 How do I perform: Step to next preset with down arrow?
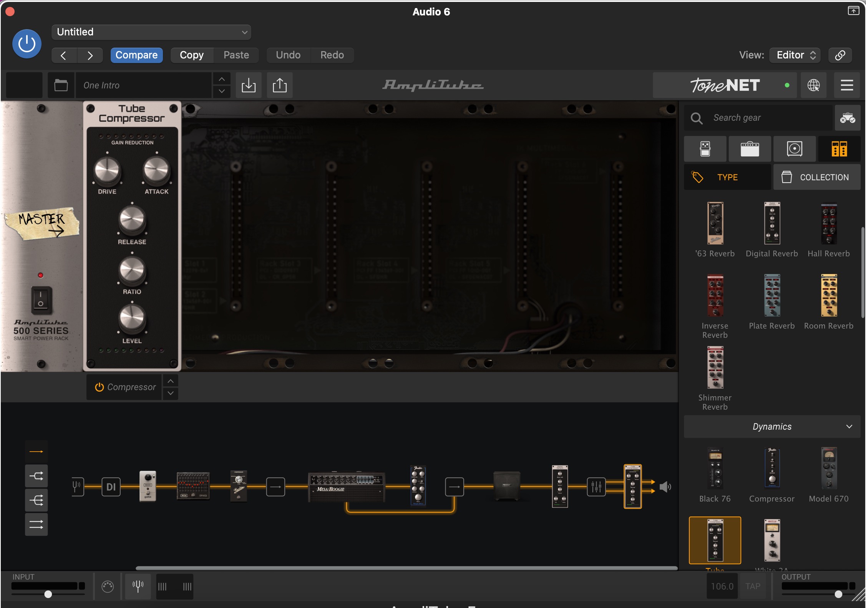[222, 91]
